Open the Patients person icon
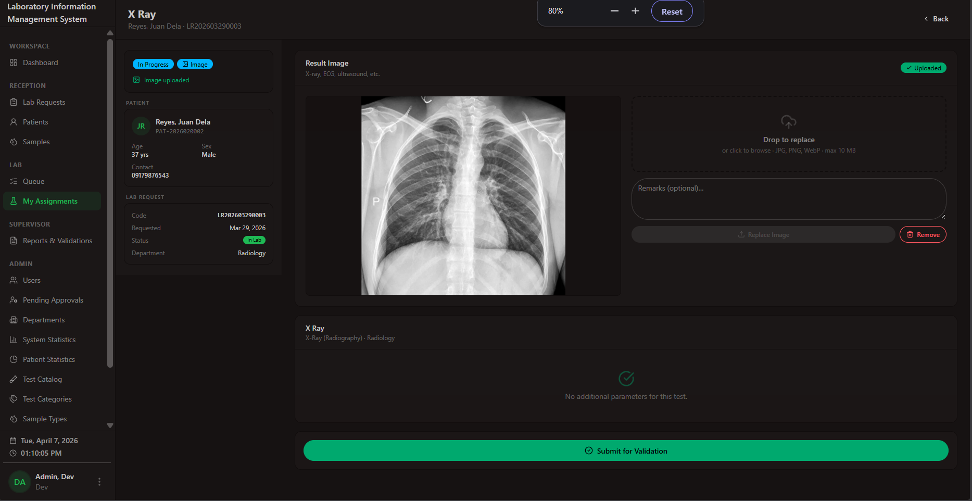972x501 pixels. point(14,122)
